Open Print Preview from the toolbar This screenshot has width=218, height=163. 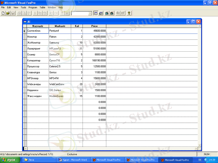[x=24, y=13]
